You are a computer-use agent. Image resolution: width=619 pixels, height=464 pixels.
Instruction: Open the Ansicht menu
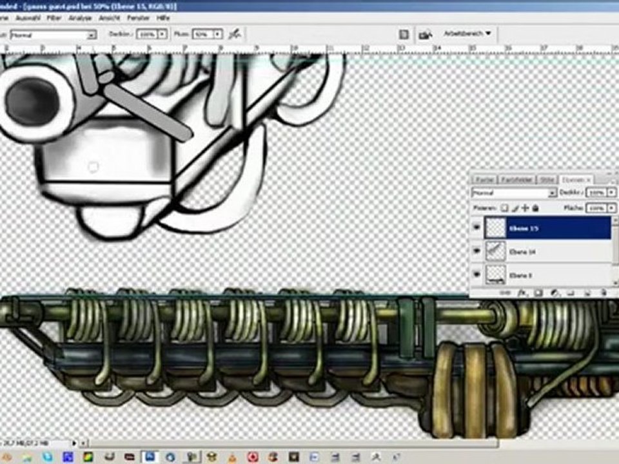click(110, 18)
